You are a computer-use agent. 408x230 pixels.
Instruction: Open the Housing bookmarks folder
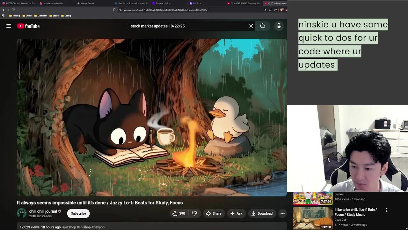(15, 16)
